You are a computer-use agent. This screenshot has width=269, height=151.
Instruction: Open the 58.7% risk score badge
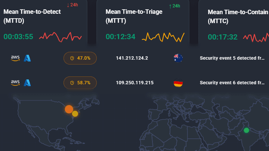(80, 83)
